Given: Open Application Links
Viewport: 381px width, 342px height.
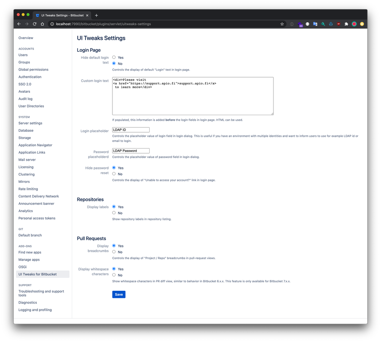Looking at the screenshot, I should point(32,152).
